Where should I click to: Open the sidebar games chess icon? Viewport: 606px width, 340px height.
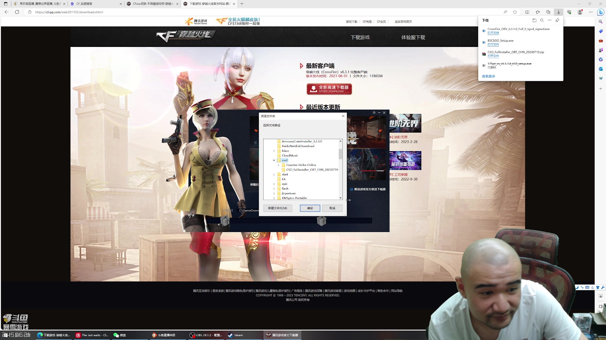coord(601,50)
